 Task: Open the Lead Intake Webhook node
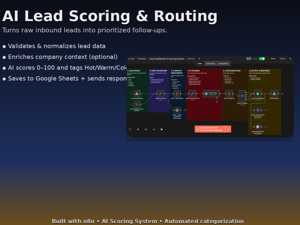click(136, 94)
